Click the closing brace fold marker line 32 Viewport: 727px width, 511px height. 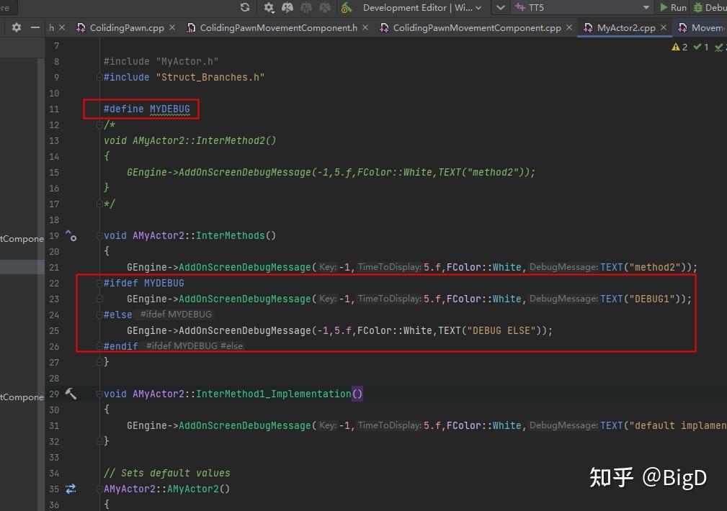tap(99, 441)
